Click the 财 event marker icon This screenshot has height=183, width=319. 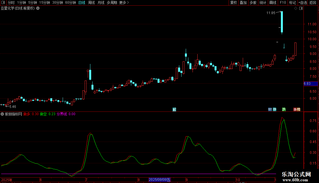point(270,110)
